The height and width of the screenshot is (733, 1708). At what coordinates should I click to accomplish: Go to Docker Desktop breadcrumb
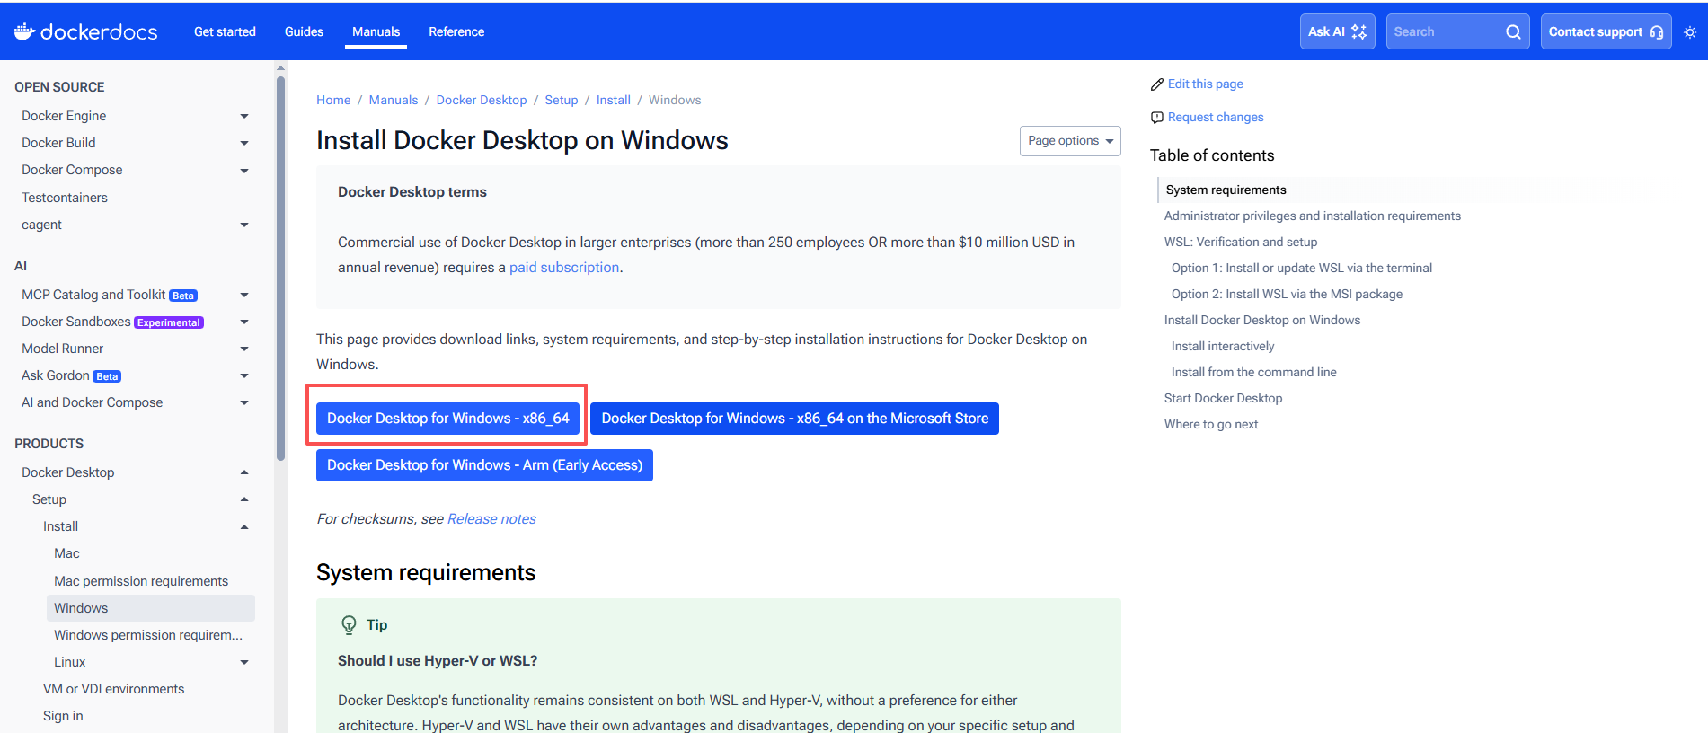click(482, 100)
